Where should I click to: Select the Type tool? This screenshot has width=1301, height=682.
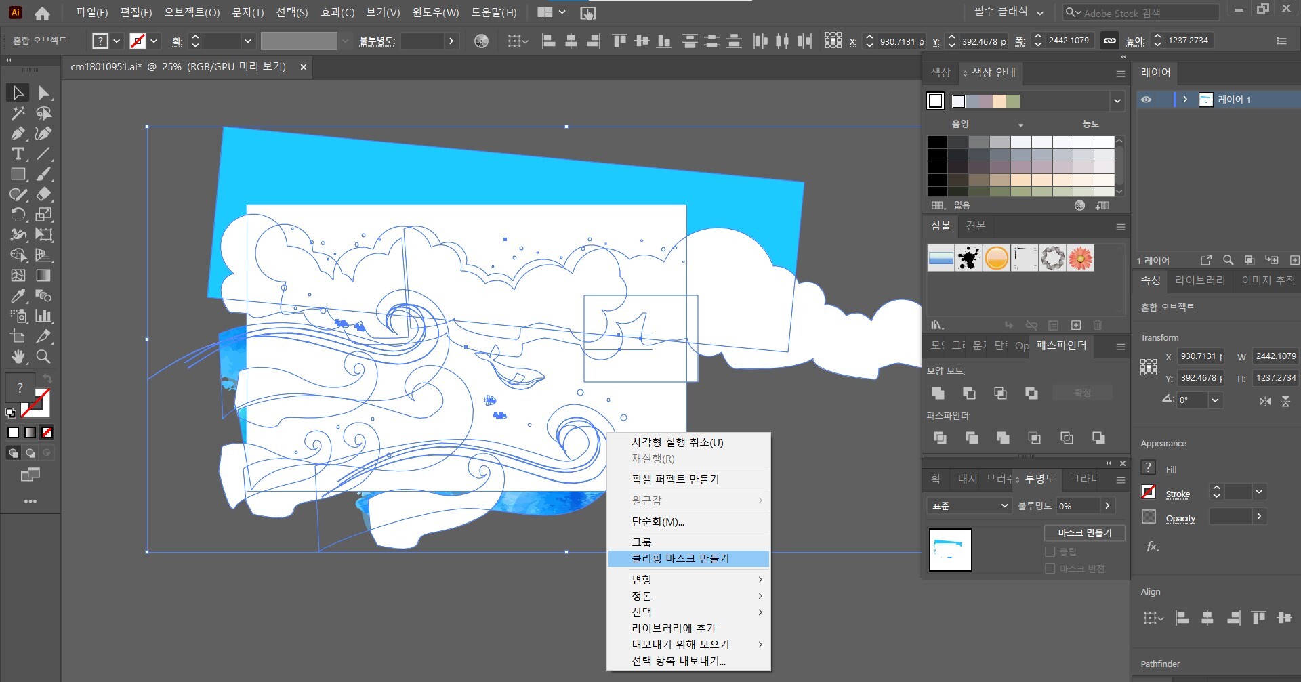(x=18, y=154)
